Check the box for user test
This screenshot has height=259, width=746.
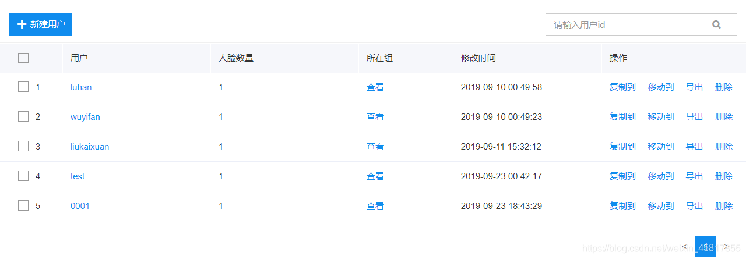pos(23,176)
